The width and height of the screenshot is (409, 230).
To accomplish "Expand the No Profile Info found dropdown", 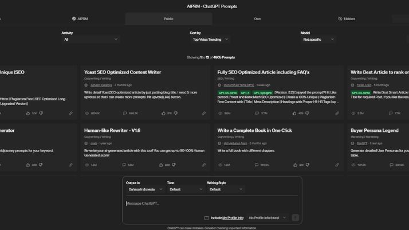I will tap(268, 218).
